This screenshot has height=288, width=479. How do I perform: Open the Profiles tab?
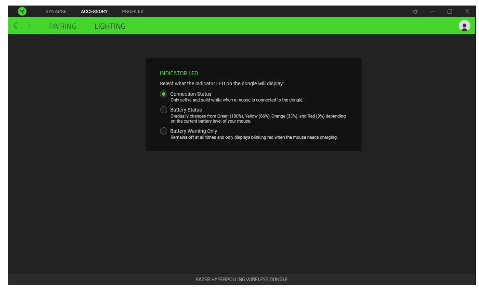(133, 12)
